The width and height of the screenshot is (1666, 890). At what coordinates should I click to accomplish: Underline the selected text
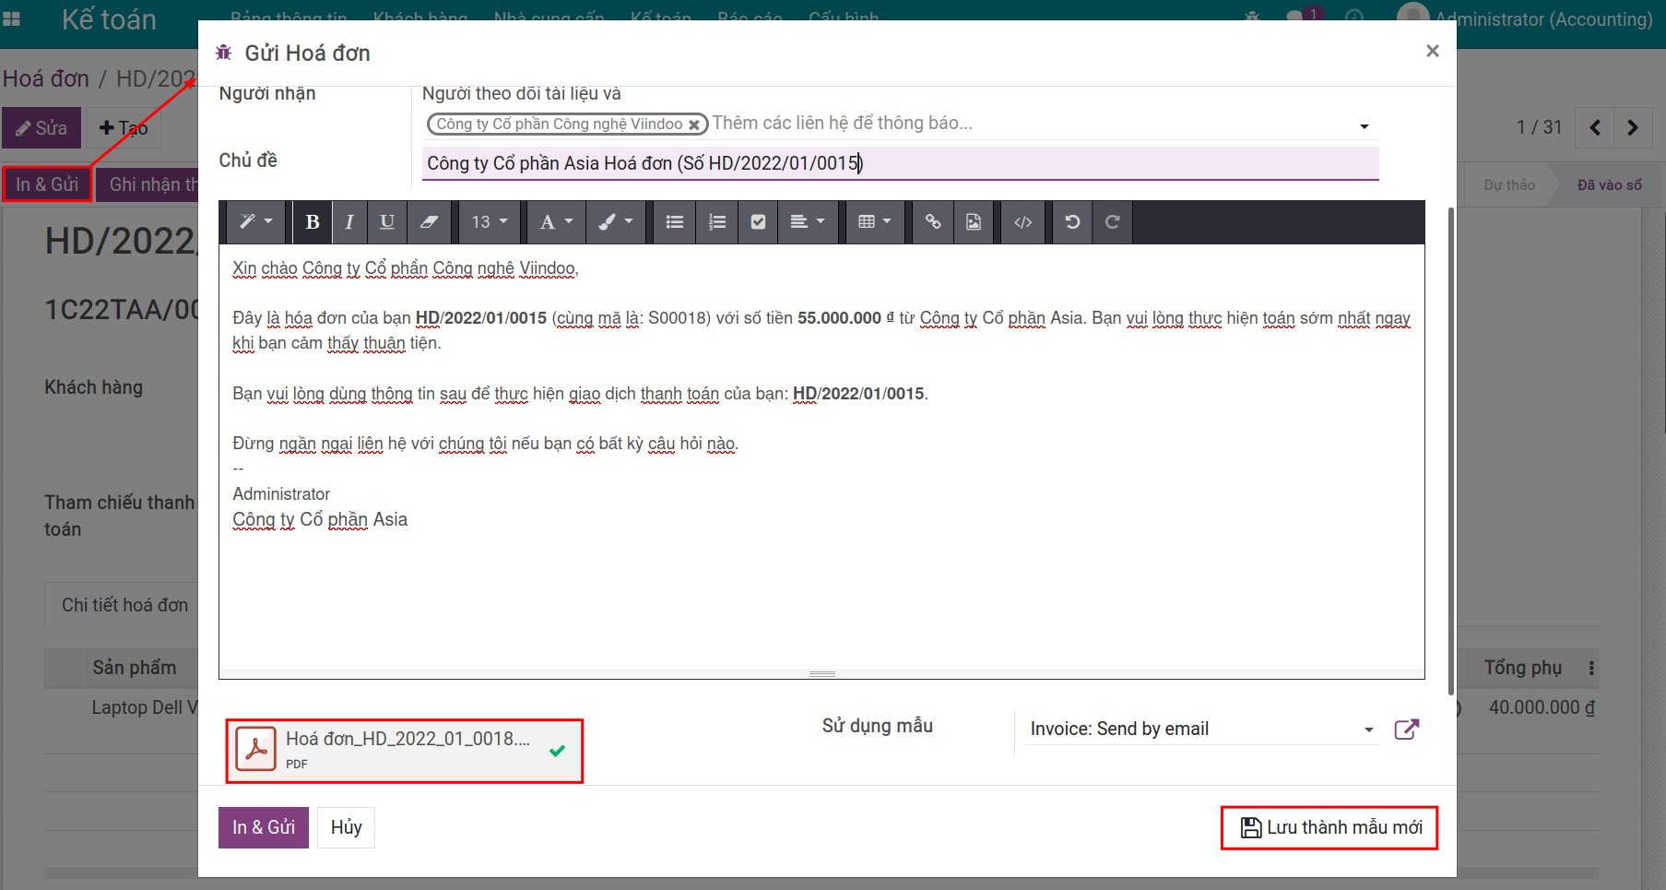386,221
